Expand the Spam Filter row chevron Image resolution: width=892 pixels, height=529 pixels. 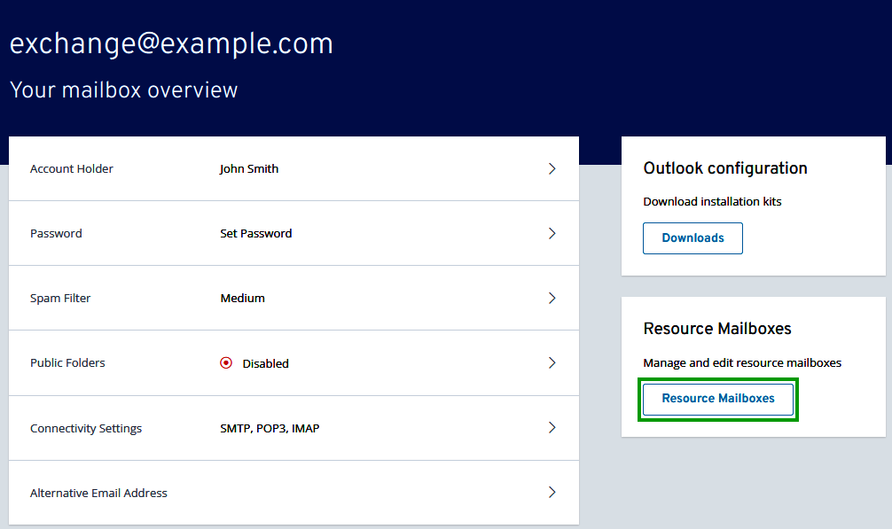tap(552, 298)
